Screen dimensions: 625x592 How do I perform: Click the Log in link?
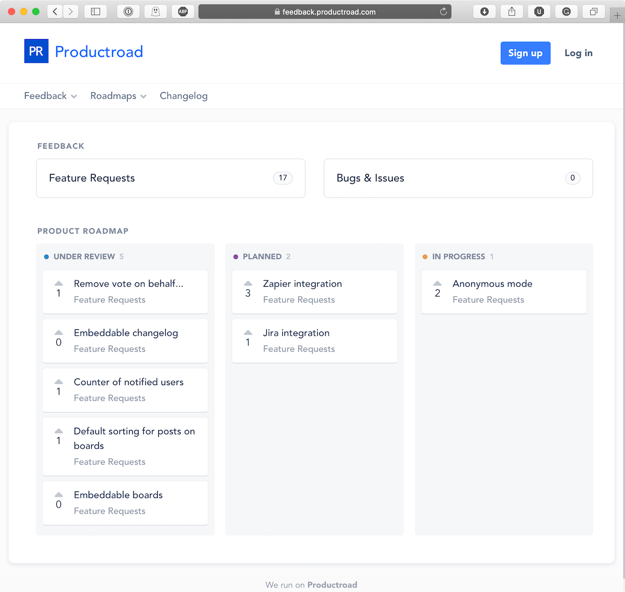579,53
